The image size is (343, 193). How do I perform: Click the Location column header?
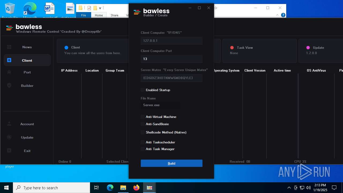tap(92, 70)
